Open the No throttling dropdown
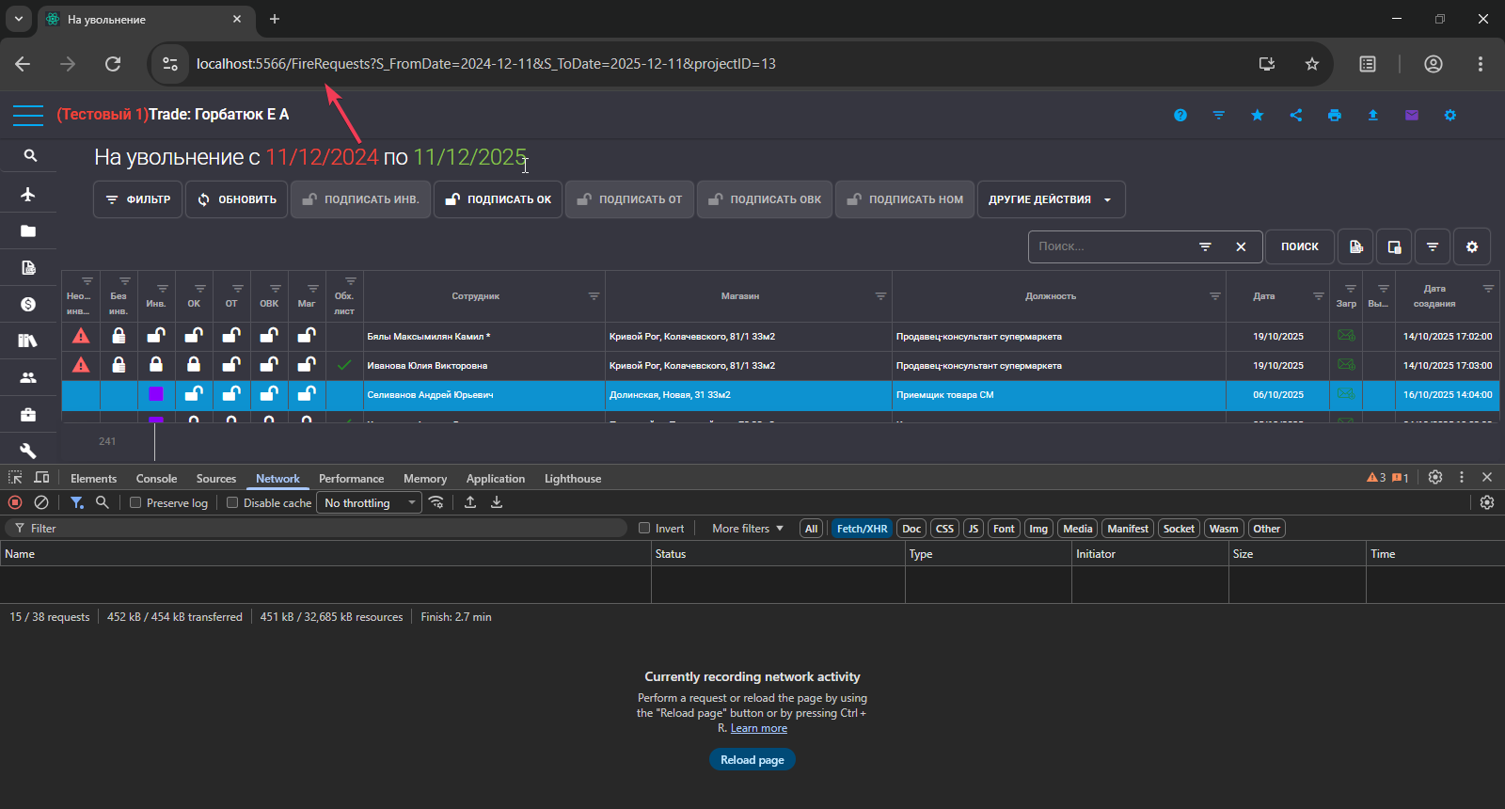The height and width of the screenshot is (809, 1505). 369,503
